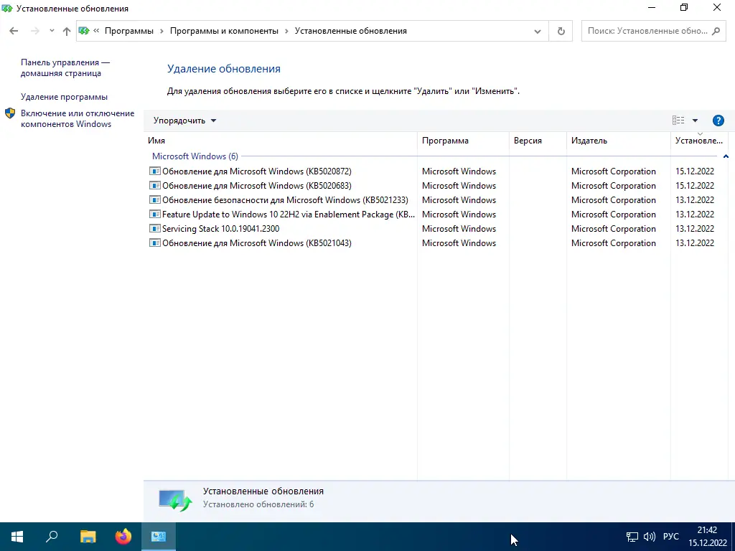This screenshot has width=735, height=551.
Task: Click the title bar updates icon
Action: tap(7, 9)
